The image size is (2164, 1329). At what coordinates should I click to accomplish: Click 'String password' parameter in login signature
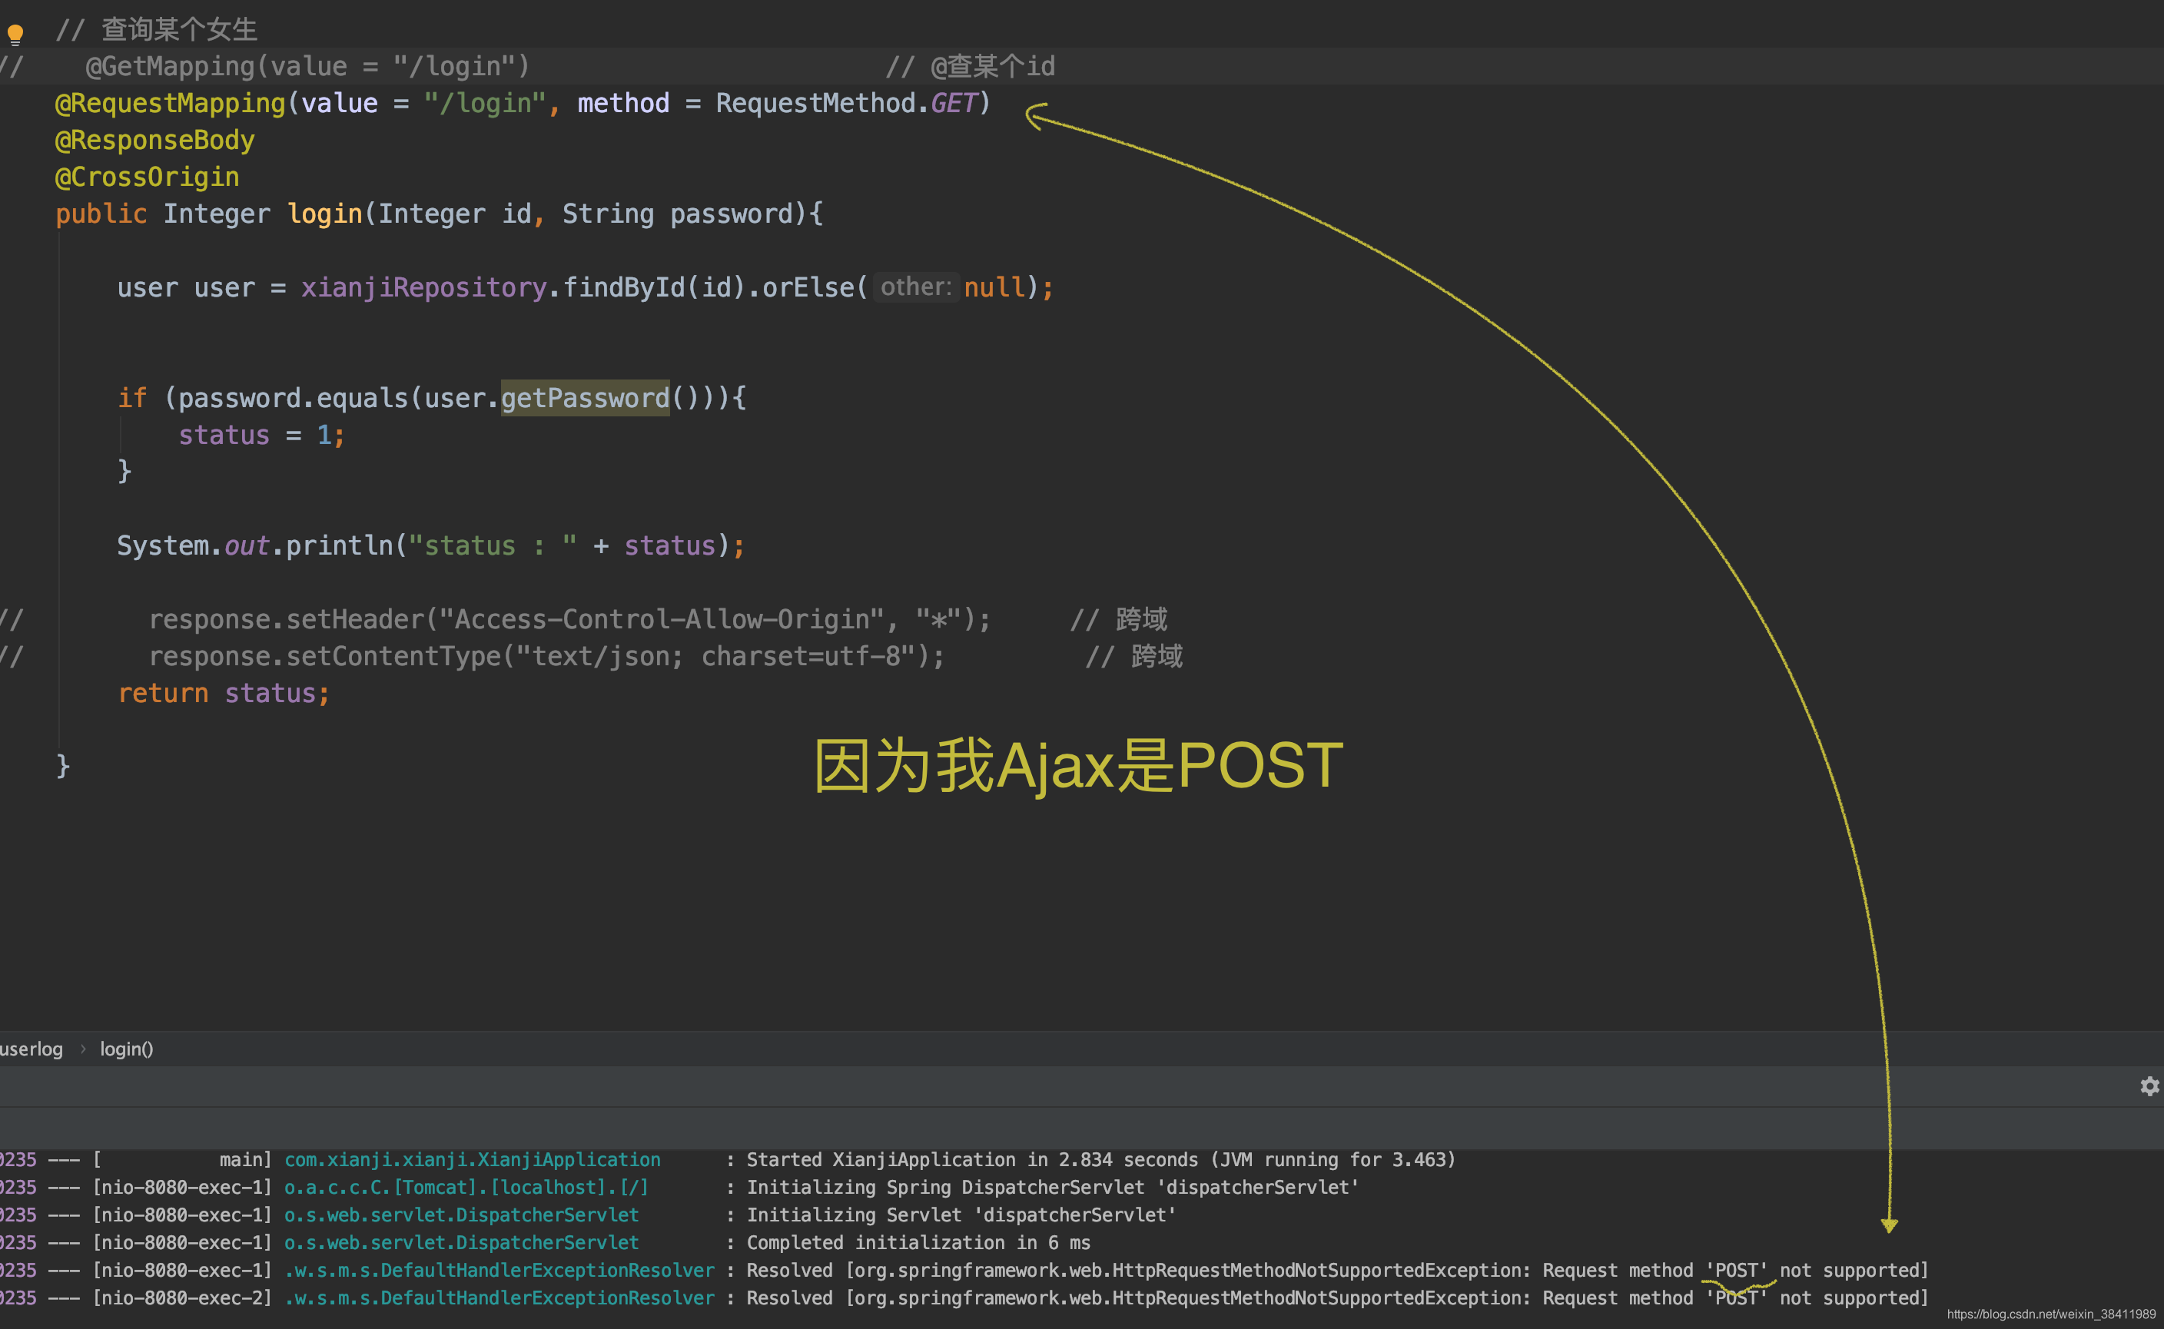pos(678,214)
